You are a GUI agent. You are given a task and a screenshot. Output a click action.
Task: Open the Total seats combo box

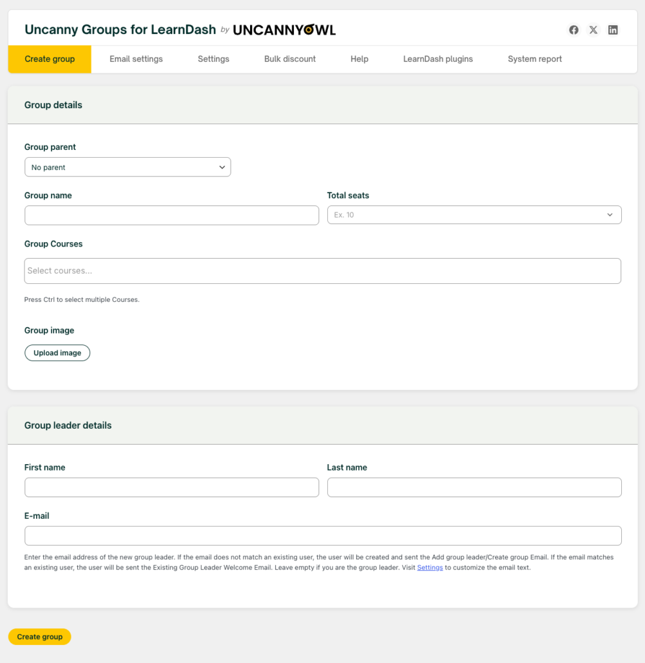(474, 215)
